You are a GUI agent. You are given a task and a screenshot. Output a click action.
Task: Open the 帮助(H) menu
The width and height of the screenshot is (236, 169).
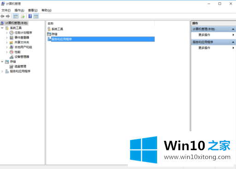(47, 10)
